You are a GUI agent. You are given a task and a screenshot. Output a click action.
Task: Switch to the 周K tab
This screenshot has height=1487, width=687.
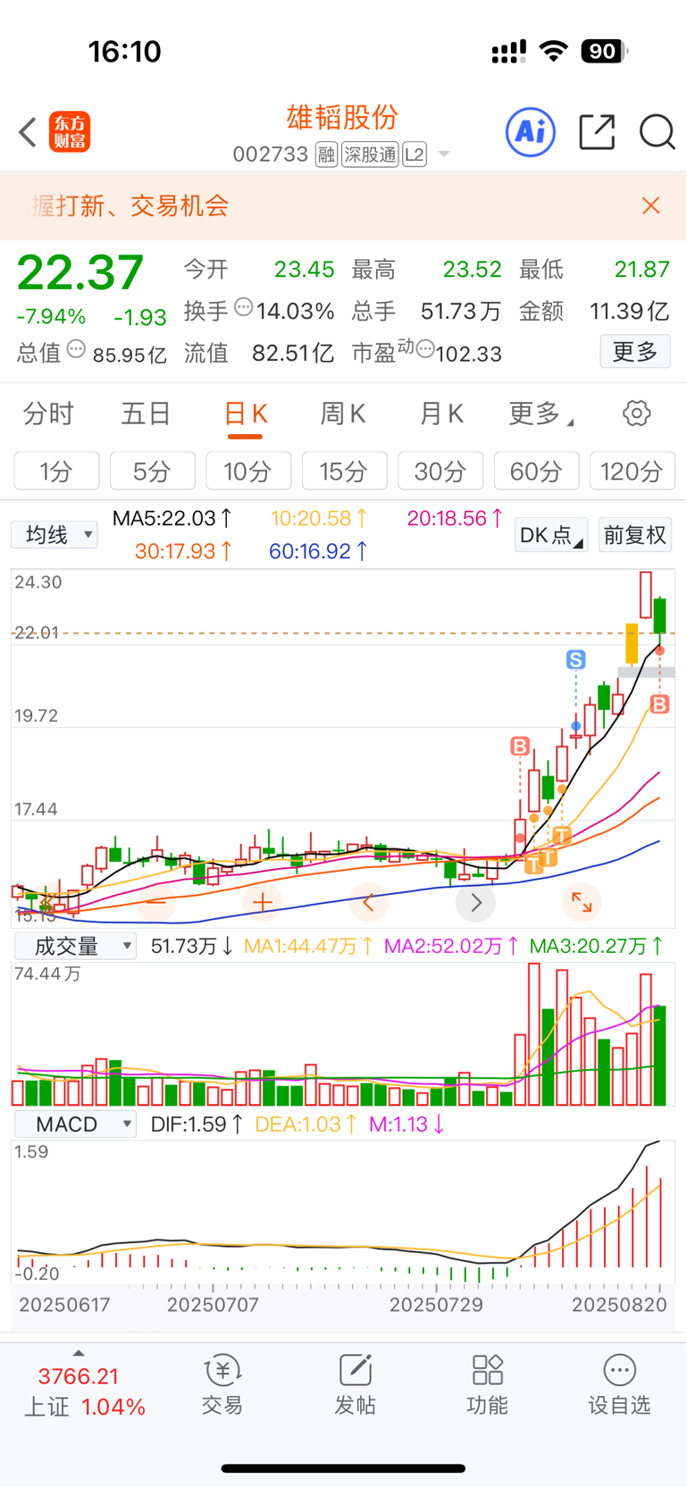[343, 414]
